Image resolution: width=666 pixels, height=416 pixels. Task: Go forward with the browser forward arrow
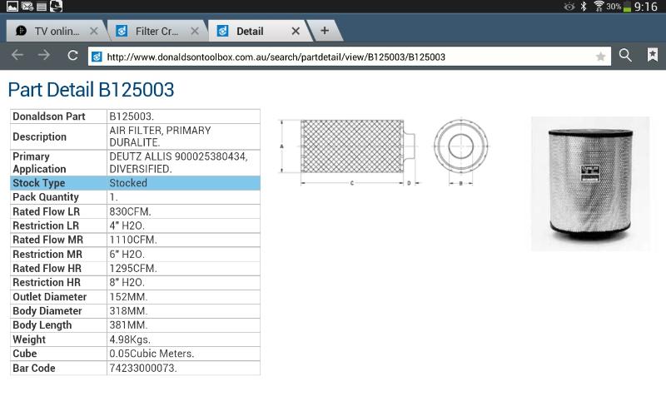(x=44, y=55)
